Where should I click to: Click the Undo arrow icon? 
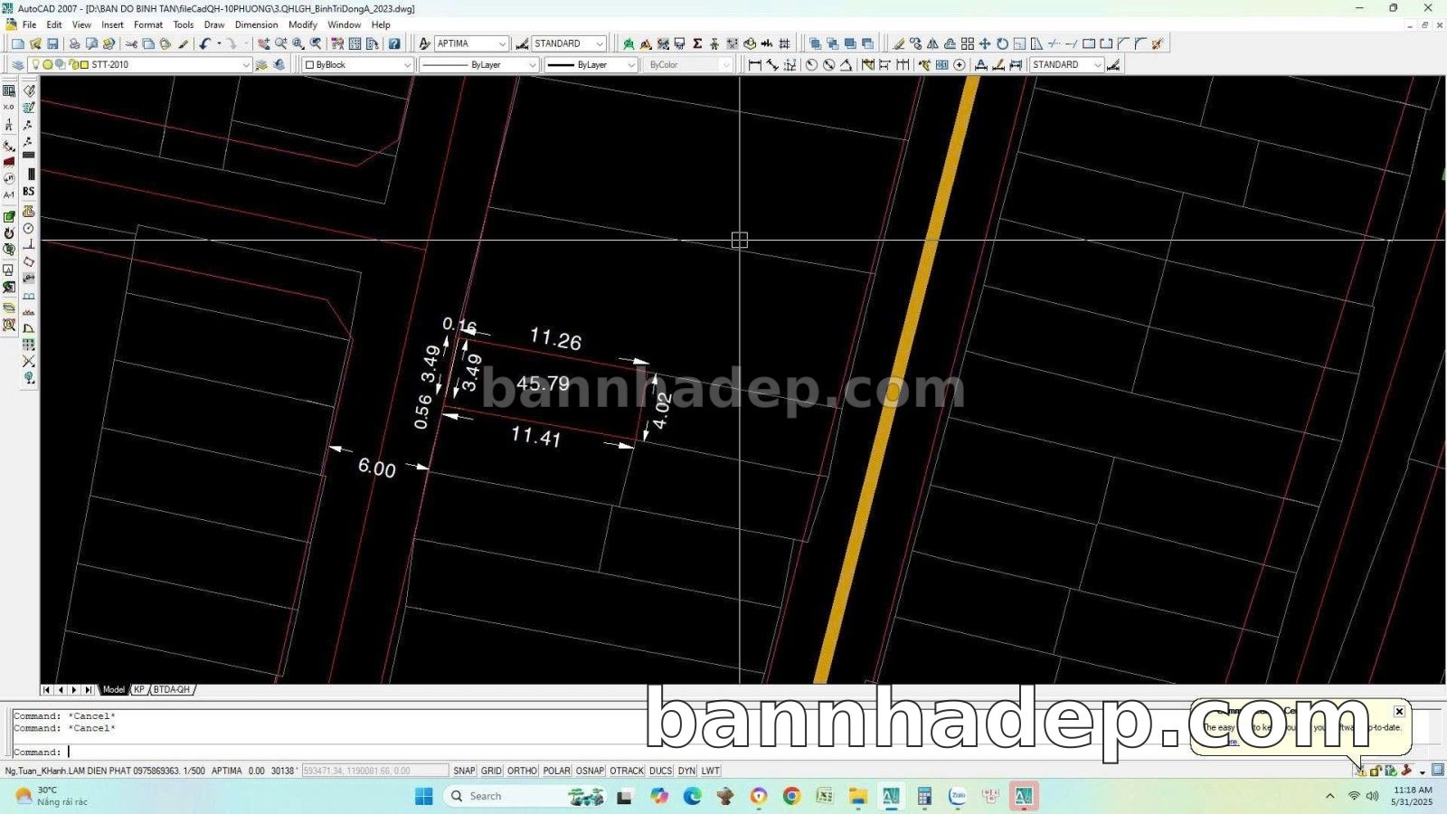pyautogui.click(x=205, y=43)
